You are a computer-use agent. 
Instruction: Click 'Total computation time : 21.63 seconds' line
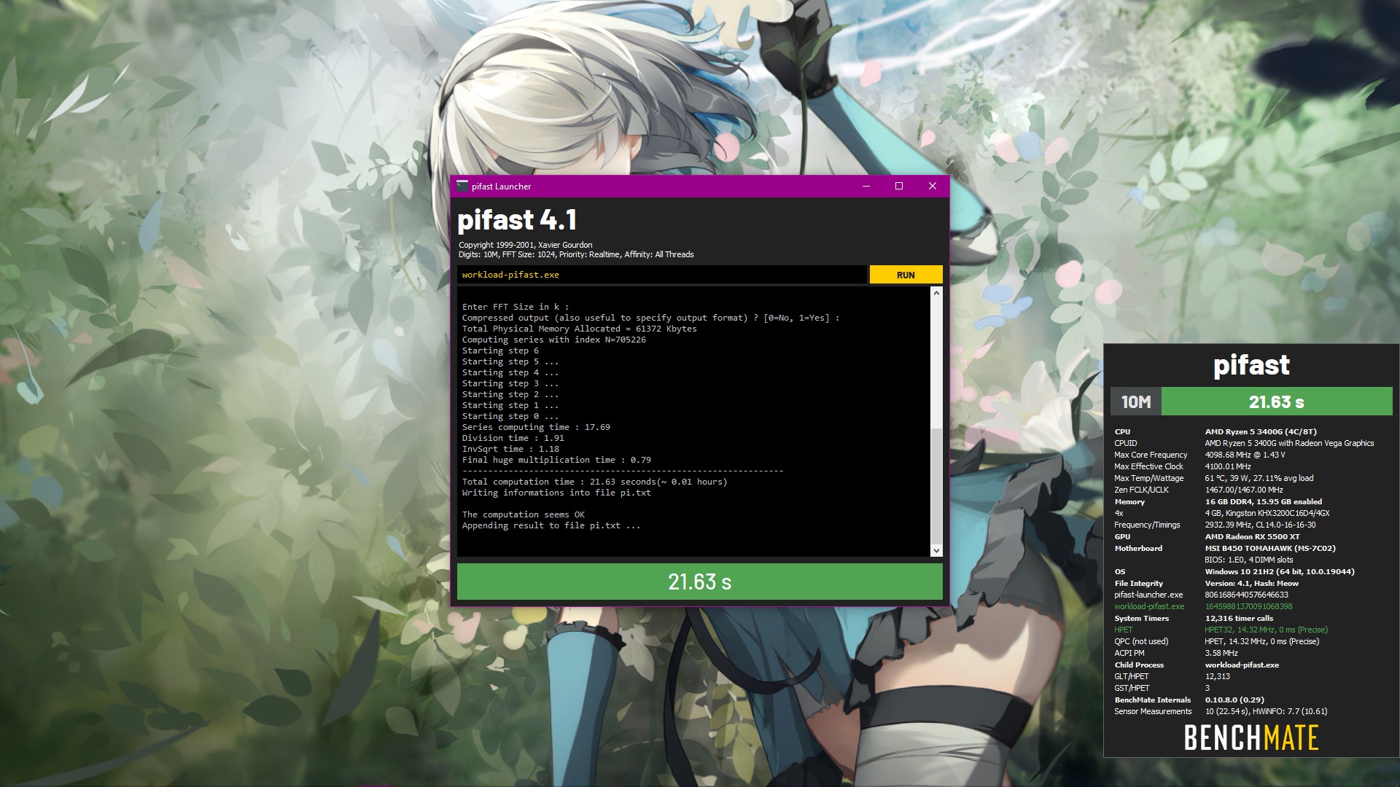click(594, 482)
